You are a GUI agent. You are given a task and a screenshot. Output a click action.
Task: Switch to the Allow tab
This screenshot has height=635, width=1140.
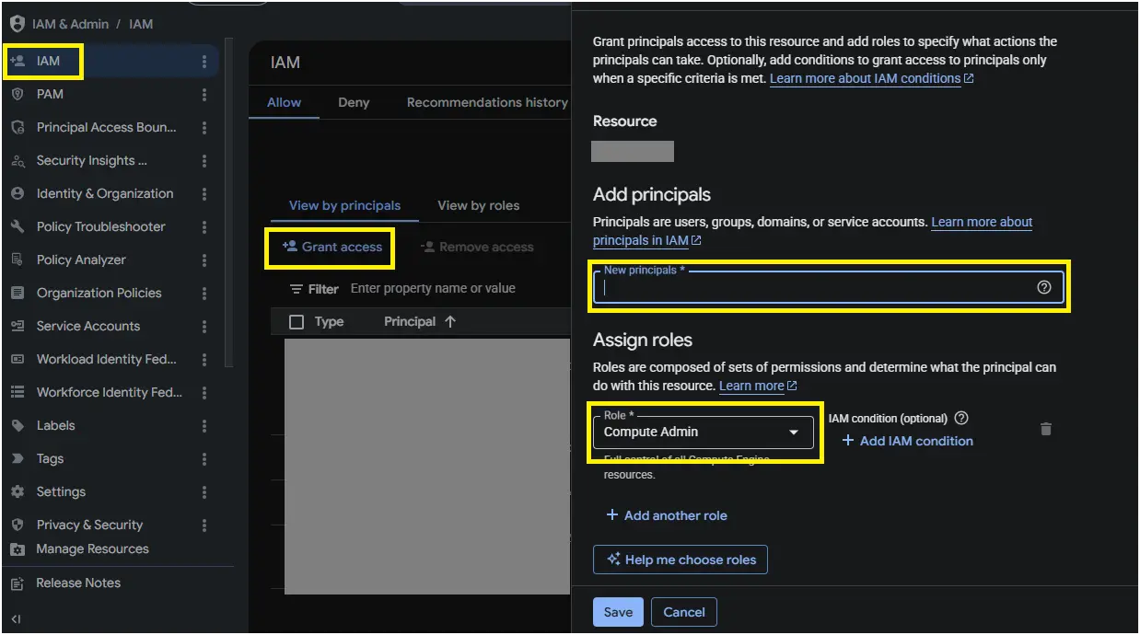(284, 102)
